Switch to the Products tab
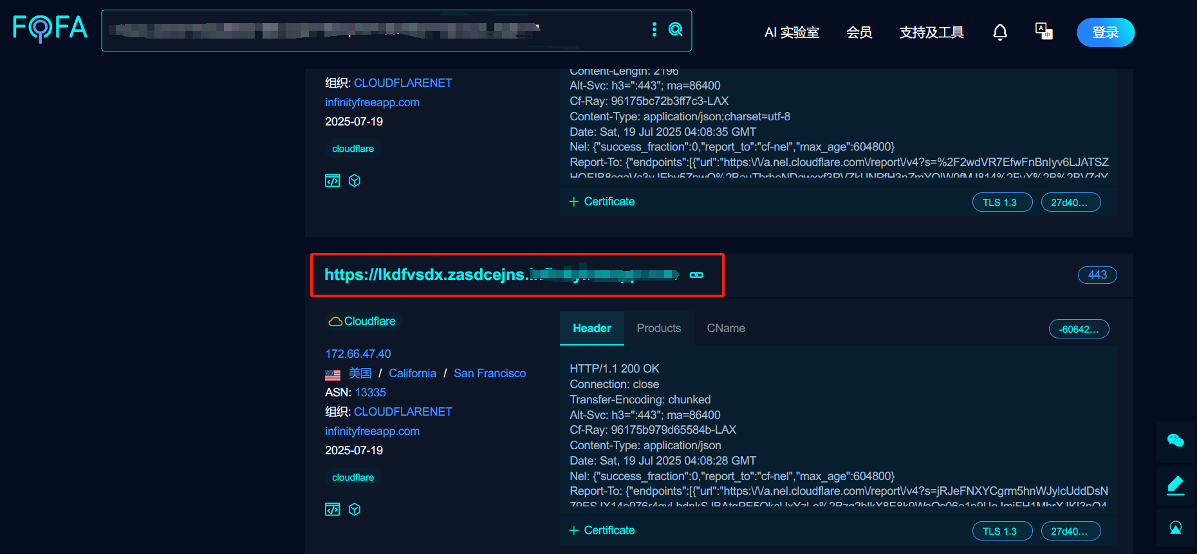1197x554 pixels. point(658,328)
